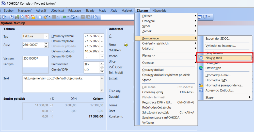Click the print icon in the toolbar
Screen dimensions: 254x132
tap(17, 17)
